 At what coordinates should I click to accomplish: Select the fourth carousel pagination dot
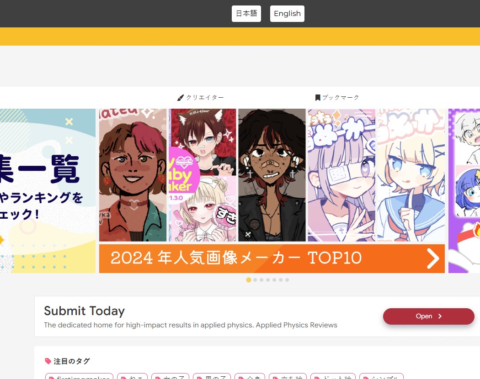click(268, 280)
